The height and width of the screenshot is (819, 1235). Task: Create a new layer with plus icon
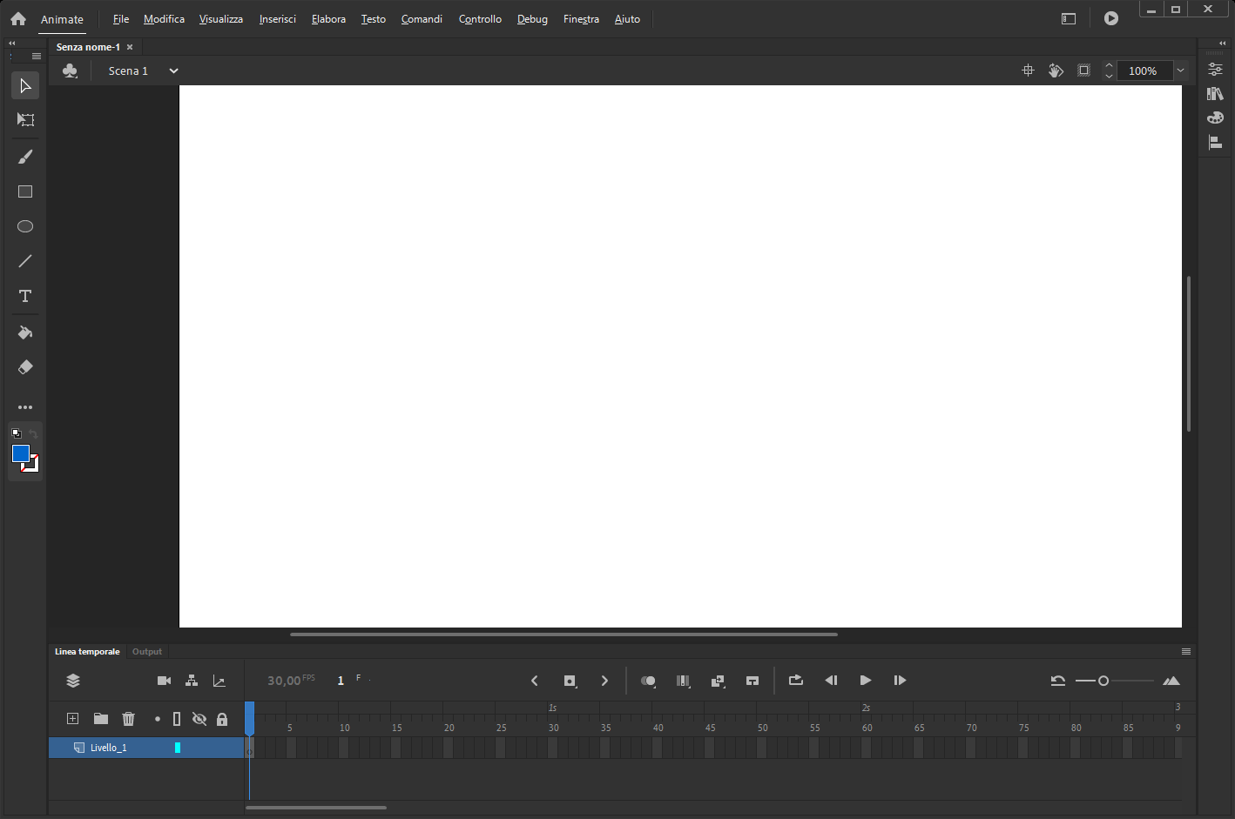point(73,719)
